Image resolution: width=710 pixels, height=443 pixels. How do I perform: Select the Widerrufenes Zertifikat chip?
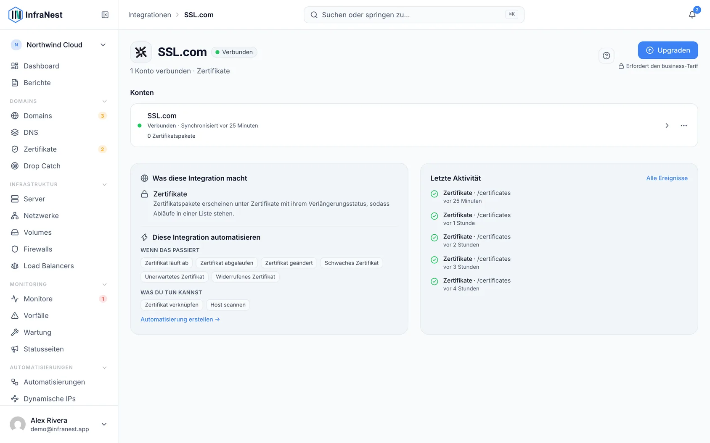tap(246, 277)
